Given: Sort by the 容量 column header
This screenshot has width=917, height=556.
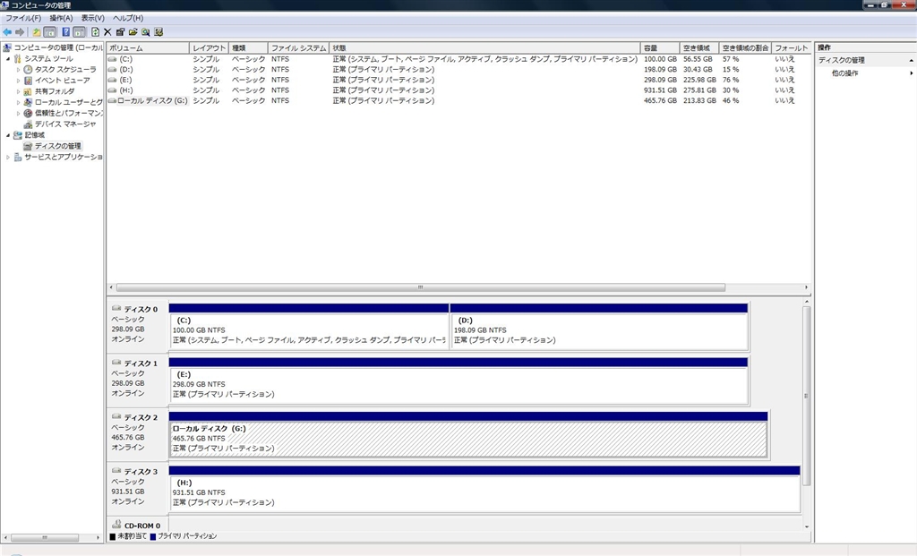Looking at the screenshot, I should [660, 48].
